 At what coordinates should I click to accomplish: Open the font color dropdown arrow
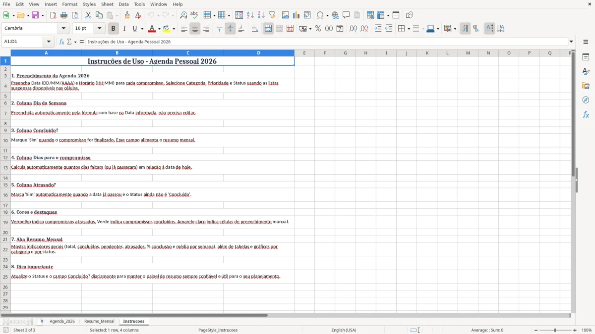pos(159,29)
